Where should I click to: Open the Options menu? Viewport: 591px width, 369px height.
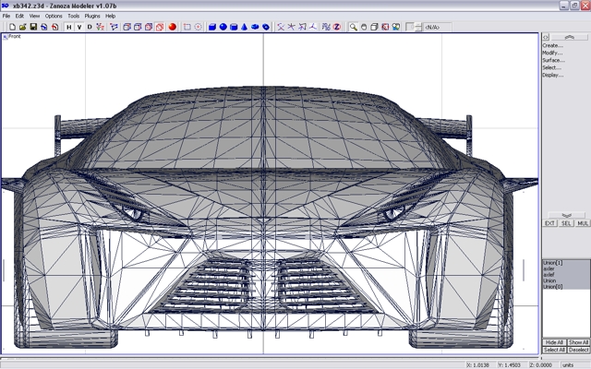pyautogui.click(x=54, y=16)
